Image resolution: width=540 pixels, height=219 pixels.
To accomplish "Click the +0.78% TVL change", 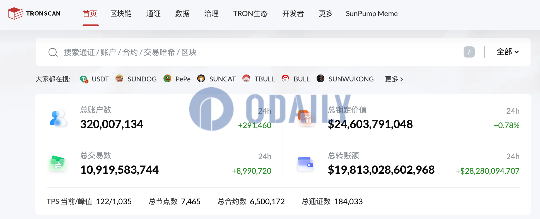I will click(x=507, y=125).
